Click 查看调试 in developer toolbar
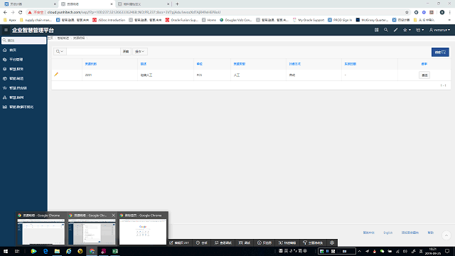 click(223, 242)
